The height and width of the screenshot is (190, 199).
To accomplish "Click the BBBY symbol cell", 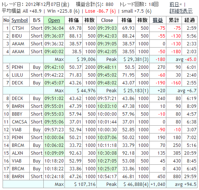I will pos(17,114).
